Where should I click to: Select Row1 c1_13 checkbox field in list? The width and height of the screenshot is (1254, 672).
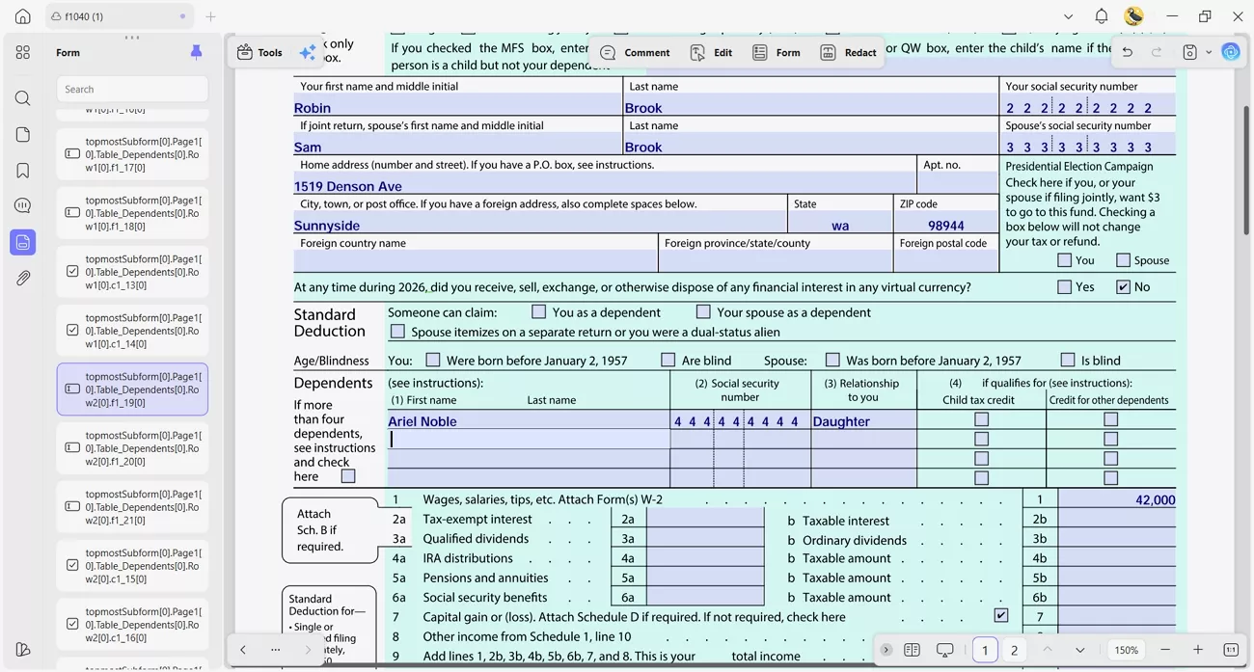pyautogui.click(x=132, y=272)
